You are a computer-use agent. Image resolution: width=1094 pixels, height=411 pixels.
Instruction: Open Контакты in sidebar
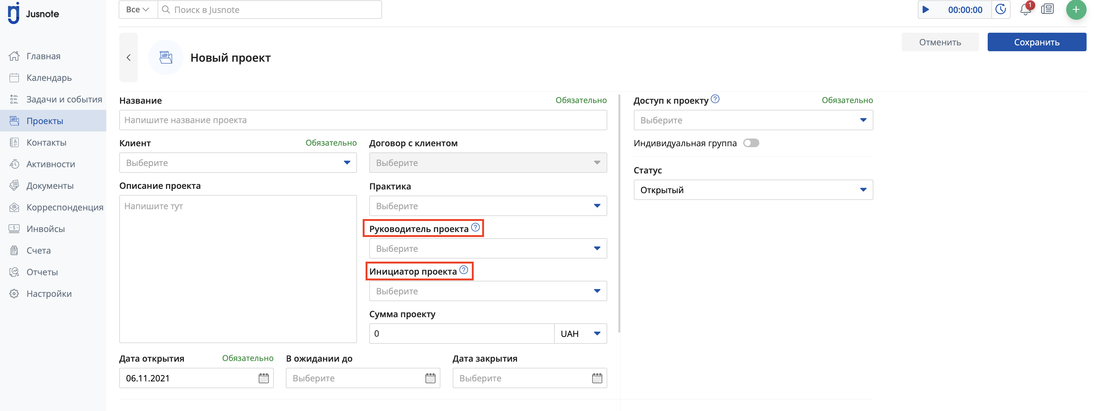(x=53, y=143)
